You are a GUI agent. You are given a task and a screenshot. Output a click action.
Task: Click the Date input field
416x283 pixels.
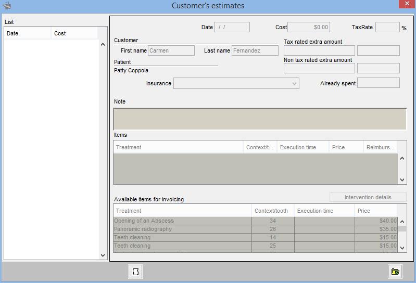(232, 27)
